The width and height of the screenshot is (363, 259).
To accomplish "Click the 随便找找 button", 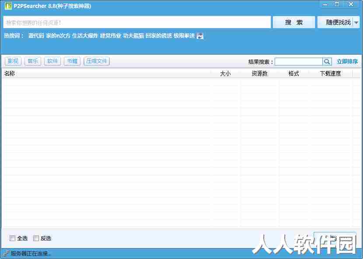I will pyautogui.click(x=335, y=22).
